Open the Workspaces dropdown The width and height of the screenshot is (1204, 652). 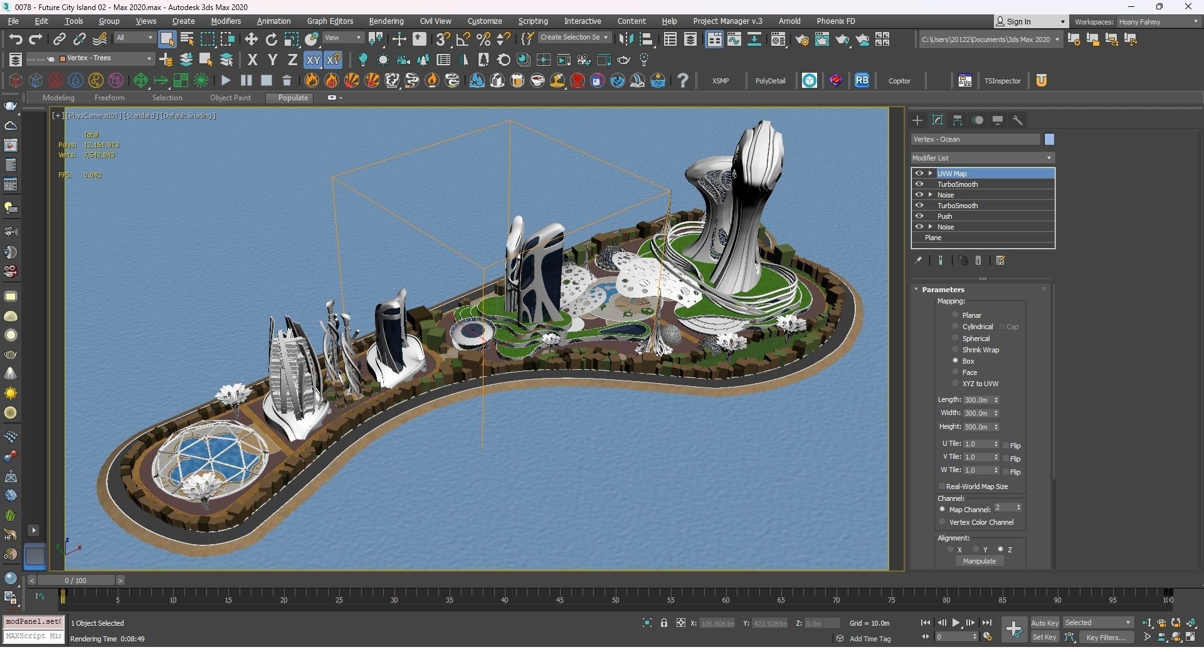coord(1158,22)
